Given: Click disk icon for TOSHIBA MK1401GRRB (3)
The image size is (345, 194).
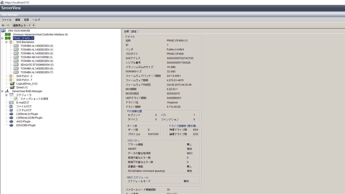Looking at the screenshot, I should [16, 57].
